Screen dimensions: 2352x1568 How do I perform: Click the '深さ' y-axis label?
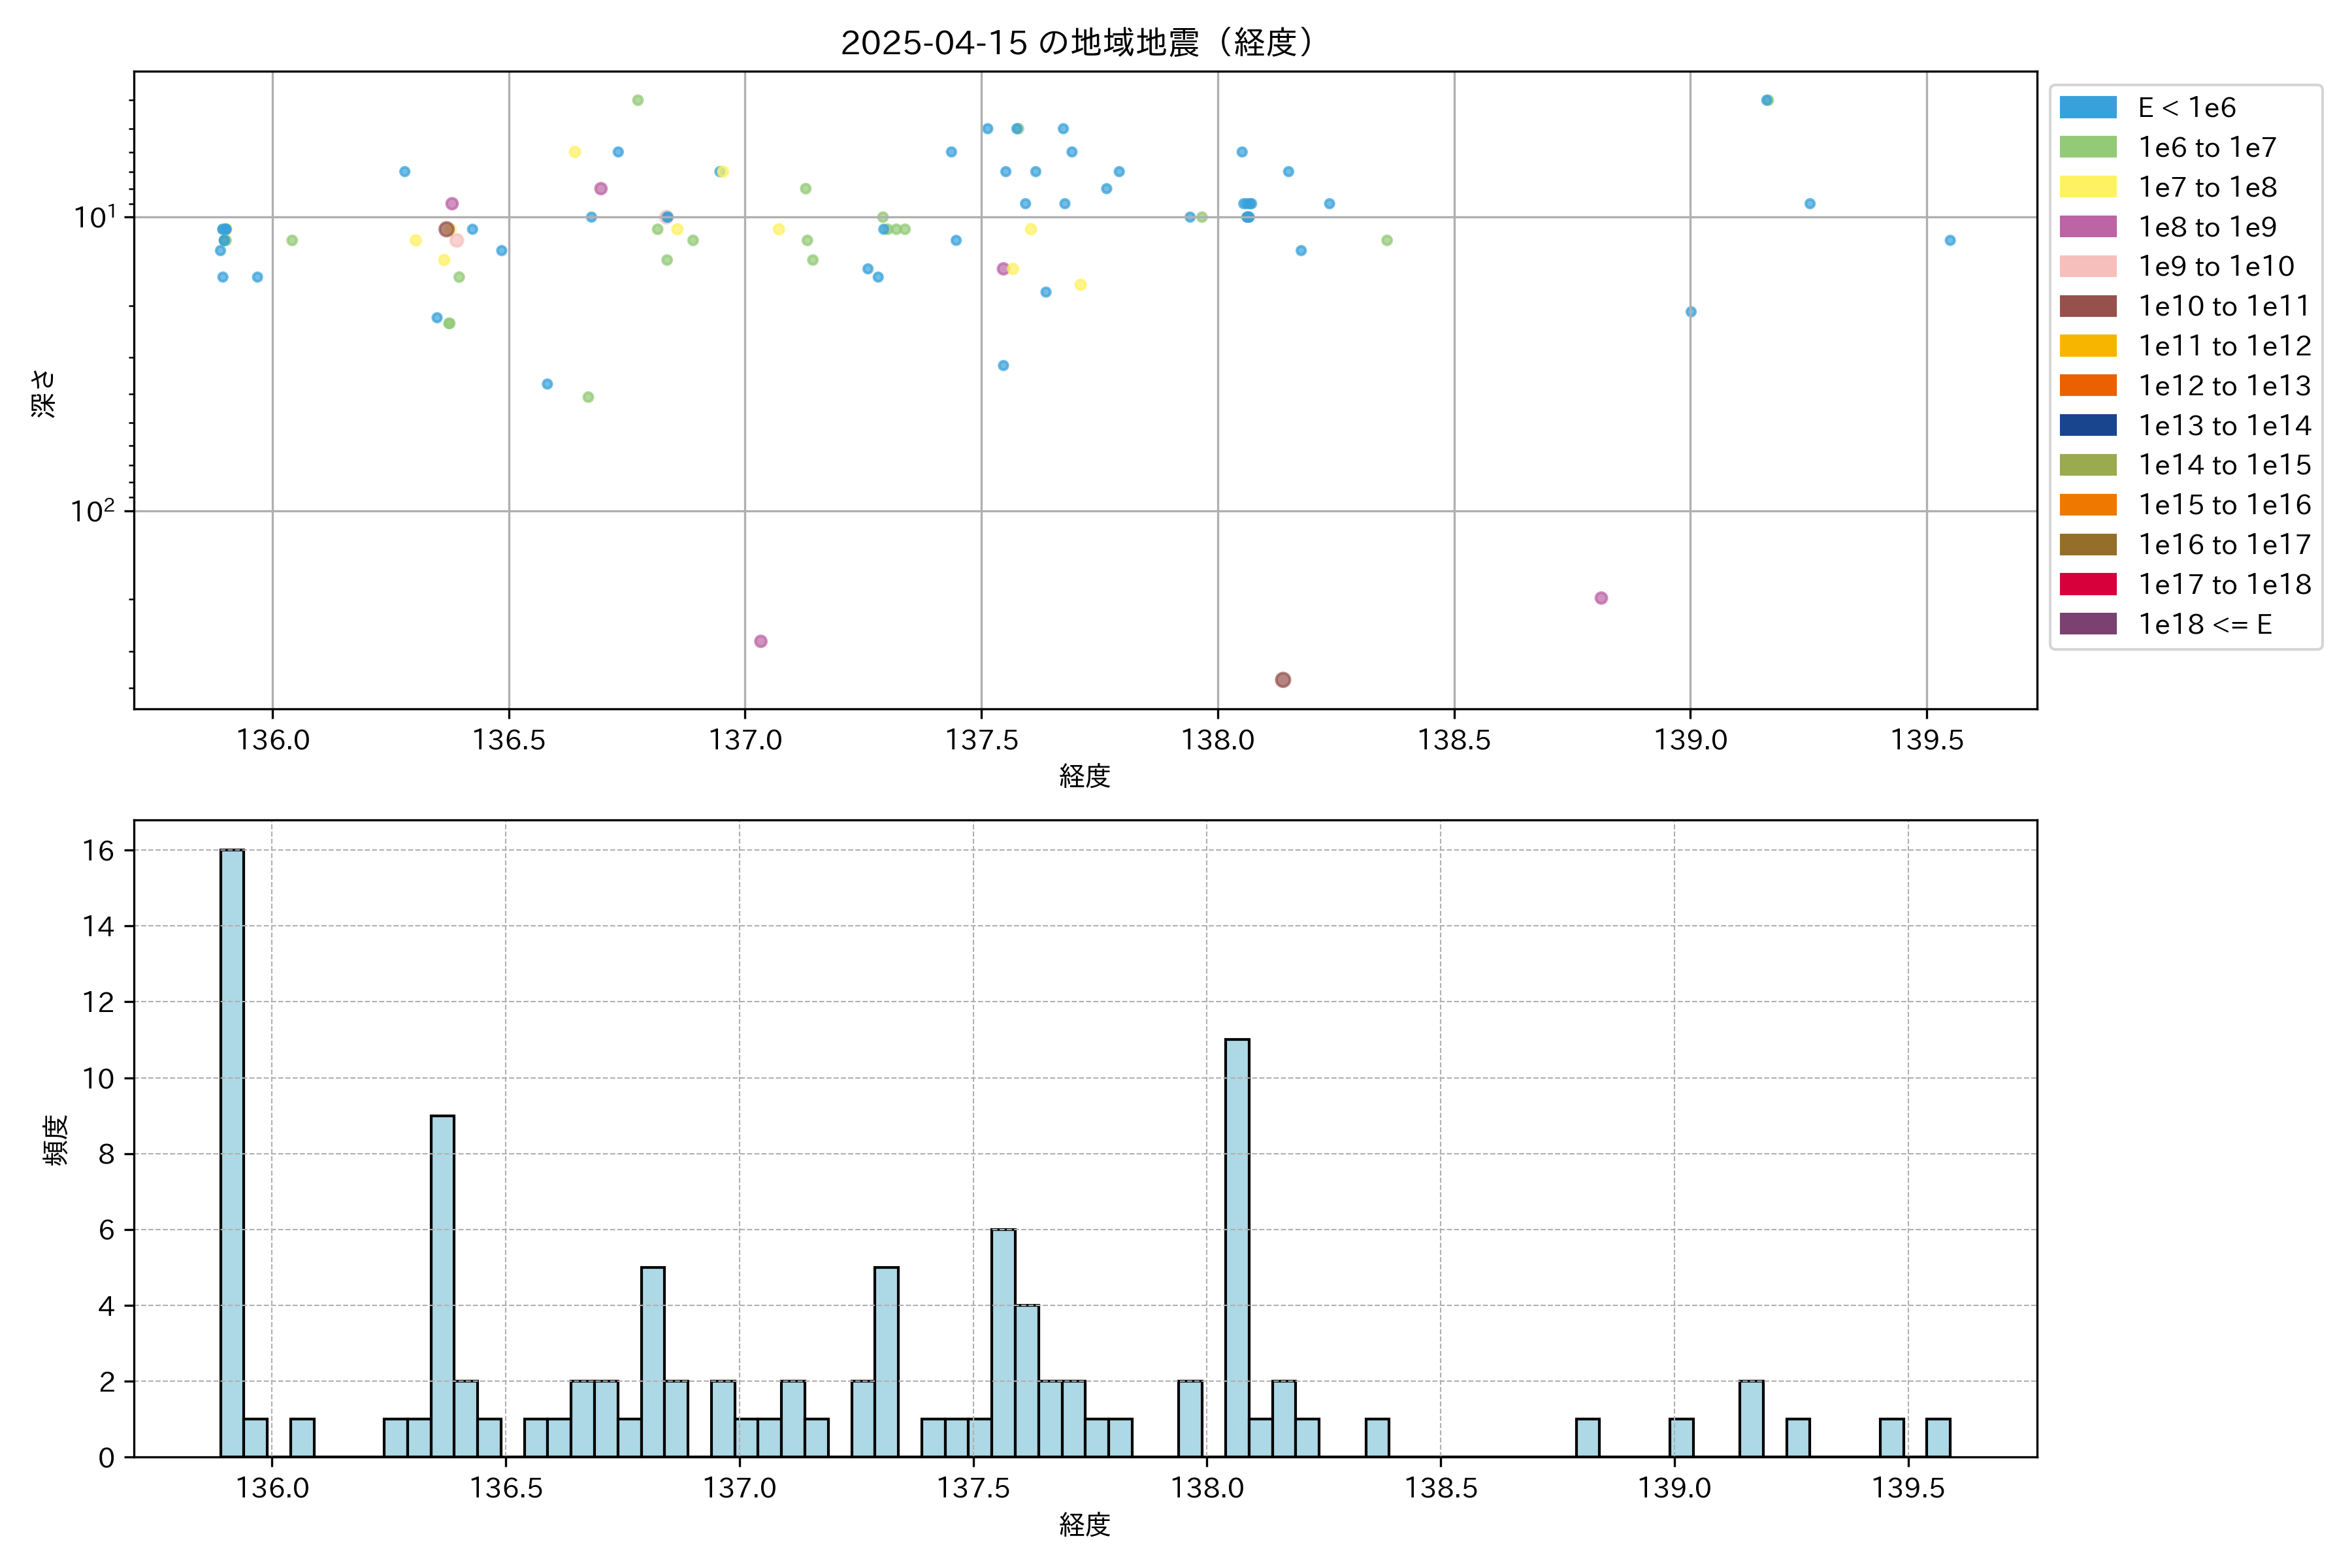pos(44,393)
